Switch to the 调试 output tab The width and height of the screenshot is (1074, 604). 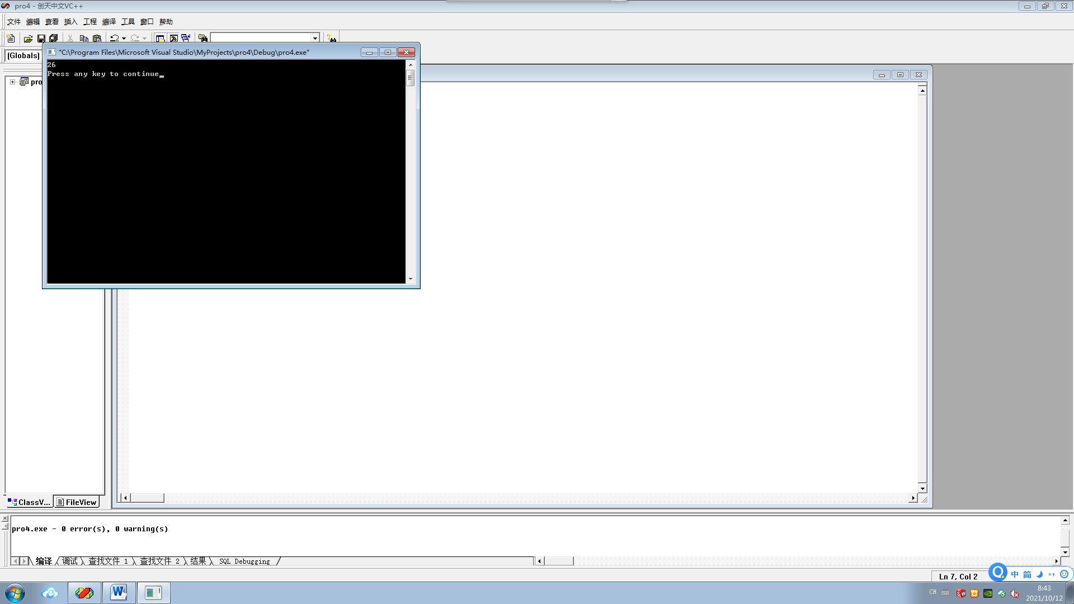[70, 561]
